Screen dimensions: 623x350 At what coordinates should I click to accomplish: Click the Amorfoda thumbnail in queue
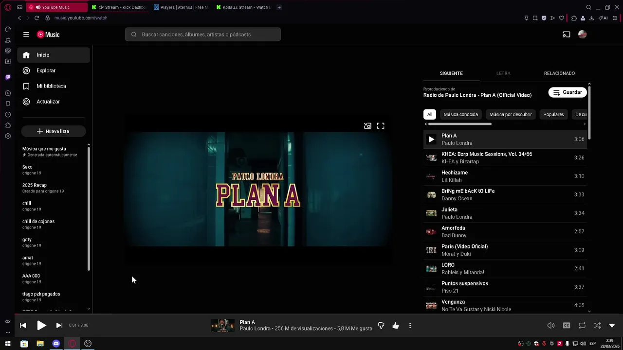431,232
